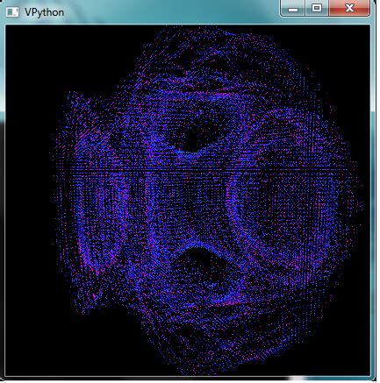Click the VPython window icon in title bar
The width and height of the screenshot is (380, 383).
tap(12, 12)
